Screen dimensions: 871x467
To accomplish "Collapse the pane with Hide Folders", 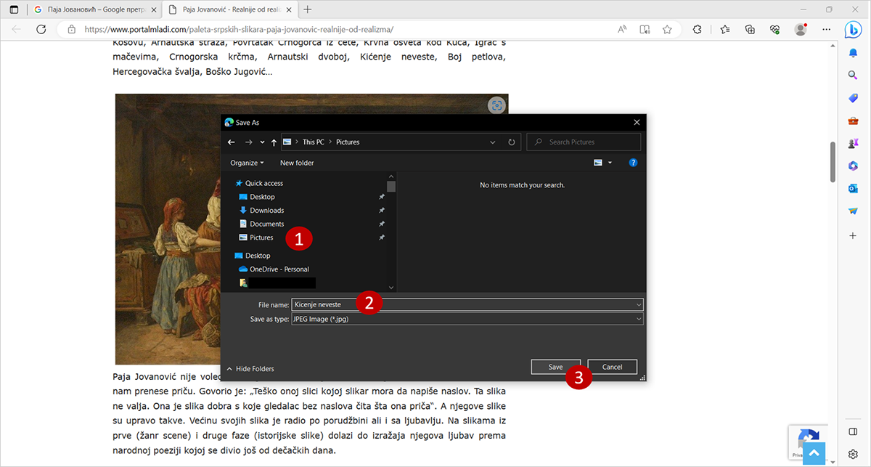I will (x=250, y=368).
